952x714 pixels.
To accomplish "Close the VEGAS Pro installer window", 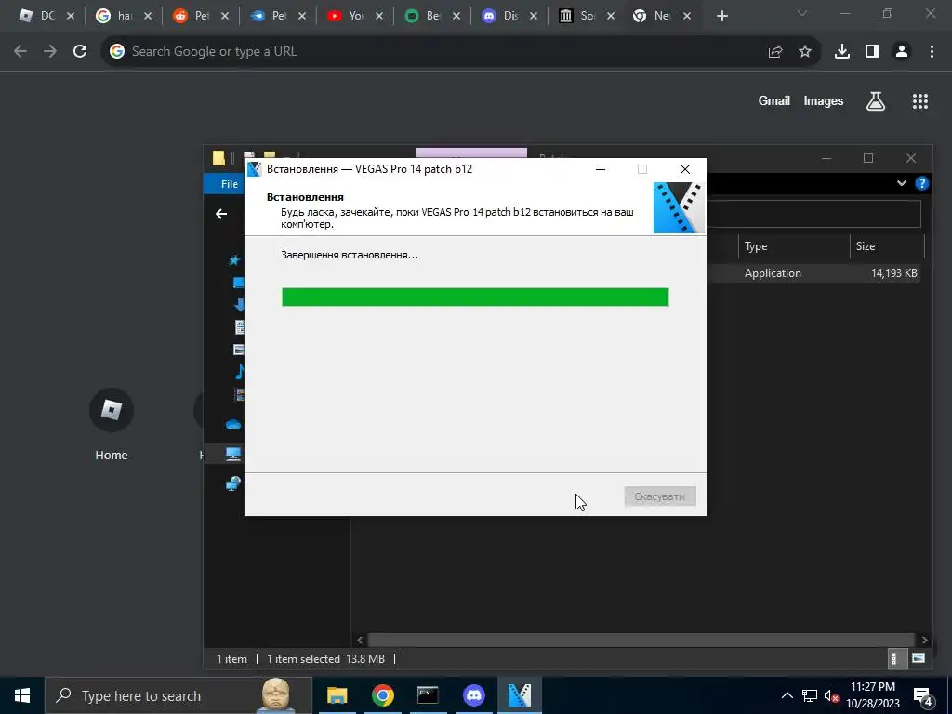I will point(685,169).
